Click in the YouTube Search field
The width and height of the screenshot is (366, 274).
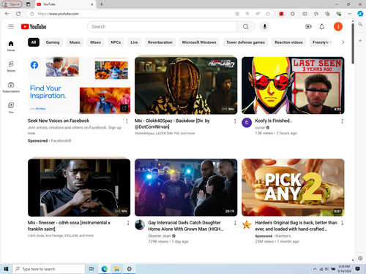pyautogui.click(x=162, y=26)
